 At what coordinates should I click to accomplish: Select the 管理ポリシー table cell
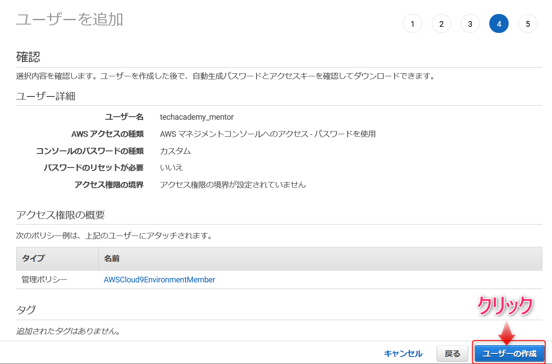tap(44, 280)
